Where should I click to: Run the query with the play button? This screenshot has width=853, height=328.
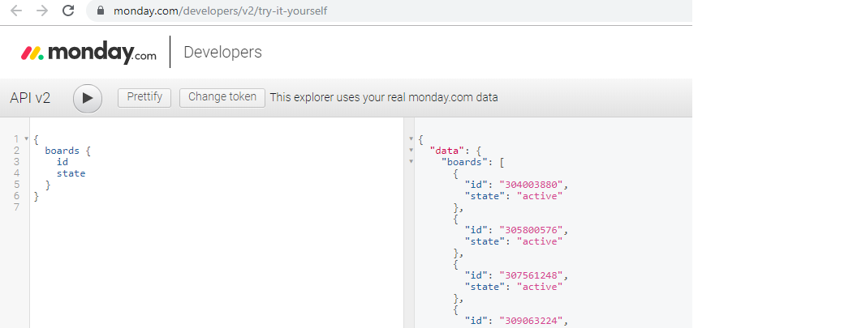[x=88, y=98]
